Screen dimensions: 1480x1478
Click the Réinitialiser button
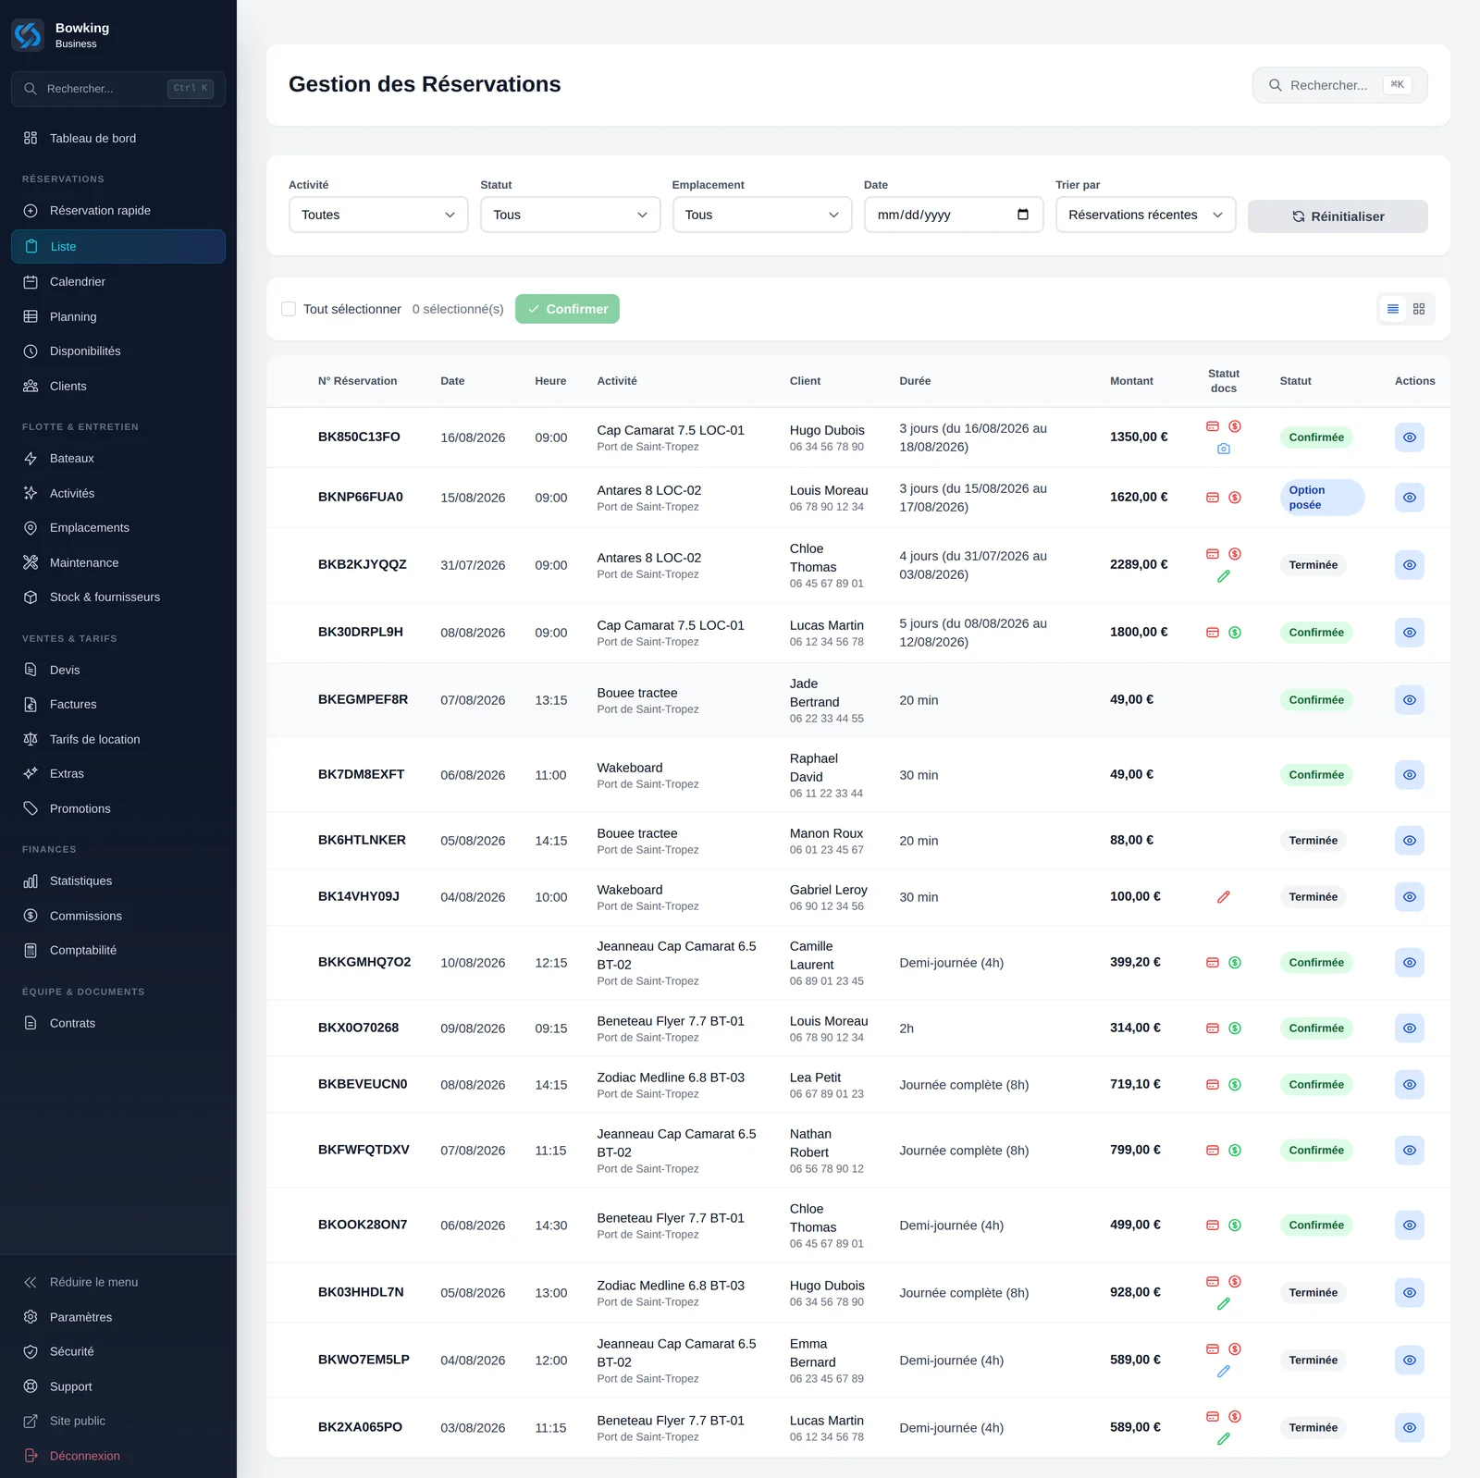click(x=1338, y=216)
